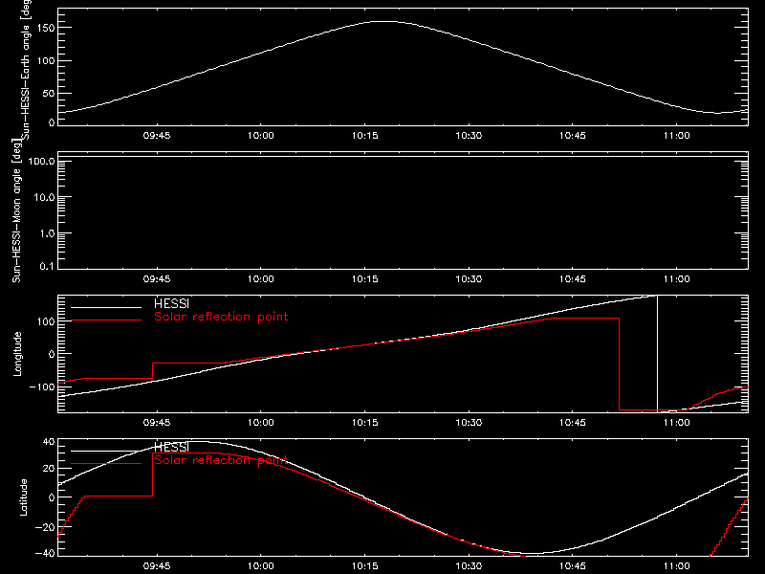Click the peak of the Sun-HESSI-Earth angle curve

coord(385,21)
